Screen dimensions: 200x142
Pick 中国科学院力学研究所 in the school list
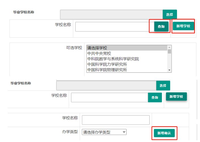[x=107, y=64]
